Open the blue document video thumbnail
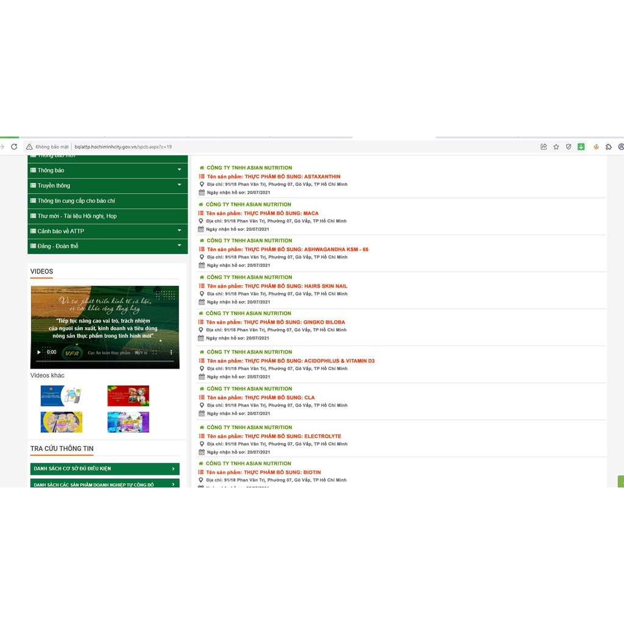Screen dimensions: 624x624 62,395
